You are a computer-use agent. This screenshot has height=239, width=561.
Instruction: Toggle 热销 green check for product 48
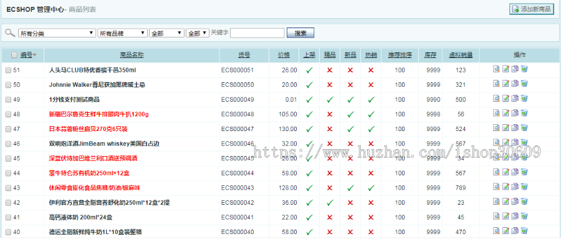[x=371, y=114]
